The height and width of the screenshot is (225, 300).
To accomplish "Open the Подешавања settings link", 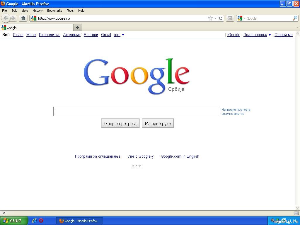I will 255,35.
